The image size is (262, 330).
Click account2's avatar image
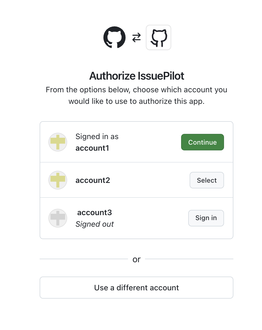click(58, 180)
